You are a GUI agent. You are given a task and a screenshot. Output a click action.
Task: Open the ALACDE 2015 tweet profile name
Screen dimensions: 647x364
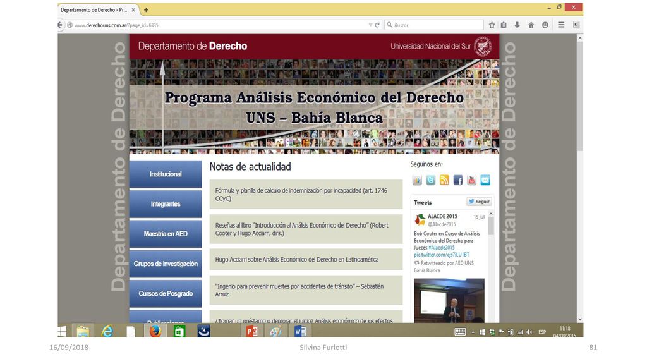(x=442, y=216)
